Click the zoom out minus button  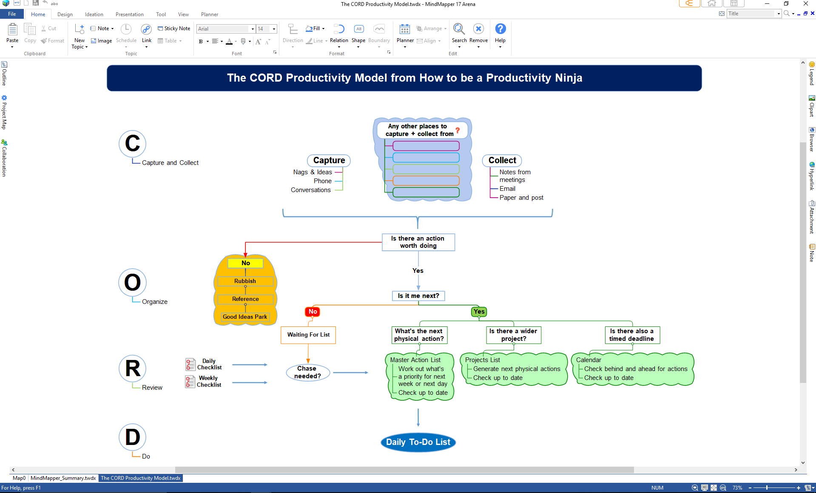pyautogui.click(x=750, y=488)
